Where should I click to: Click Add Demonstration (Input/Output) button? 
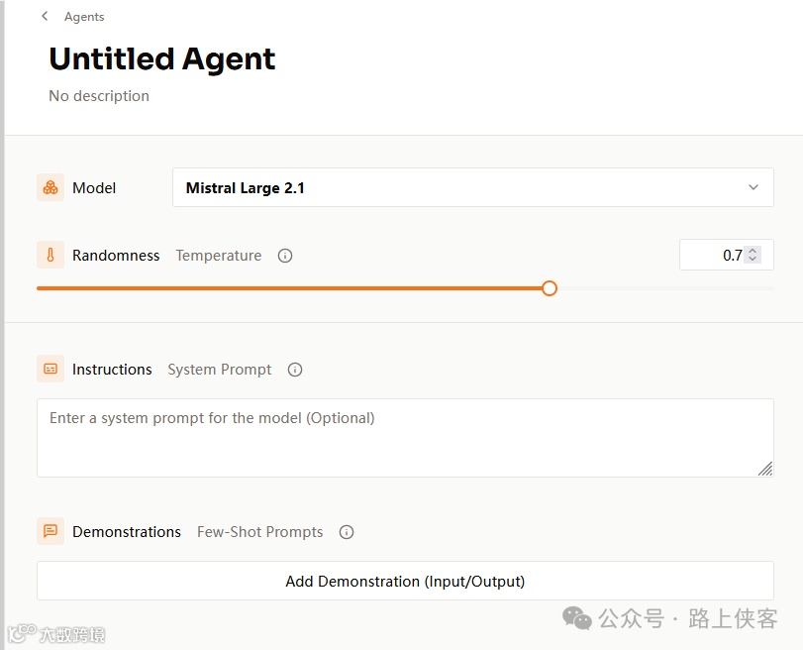[405, 582]
